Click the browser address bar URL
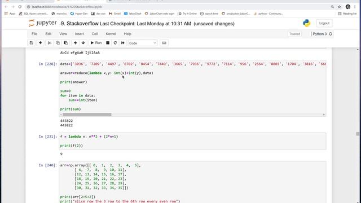361x203 pixels. [67, 7]
